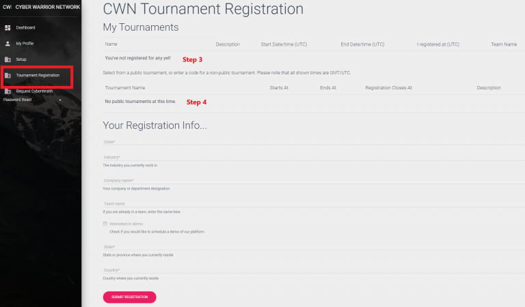525x307 pixels.
Task: Click the Start Date/time (UTC) column header
Action: (284, 44)
